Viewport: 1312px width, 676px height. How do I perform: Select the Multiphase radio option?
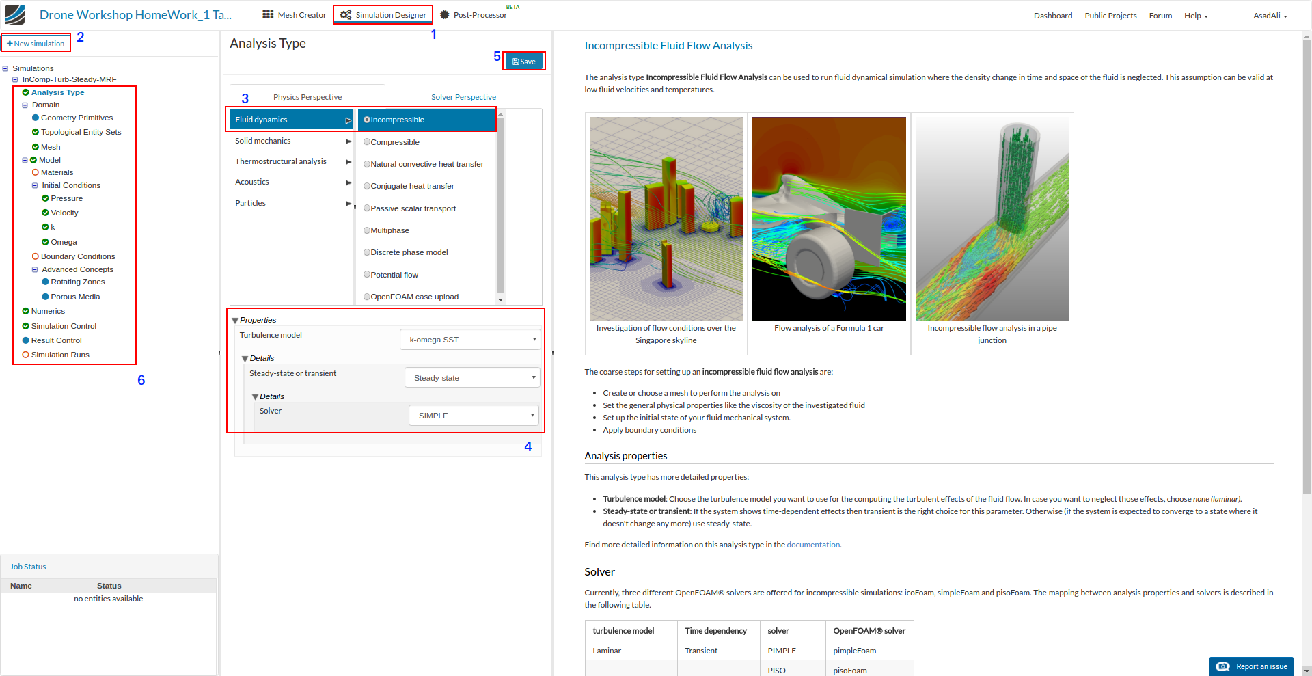tap(367, 230)
